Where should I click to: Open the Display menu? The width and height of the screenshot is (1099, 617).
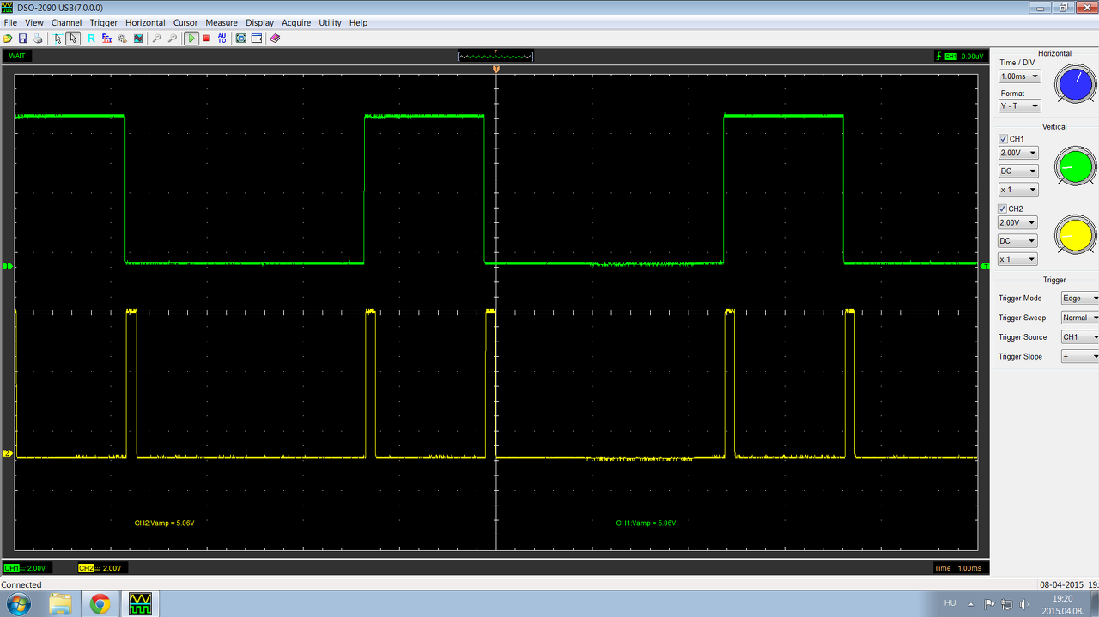pos(260,23)
